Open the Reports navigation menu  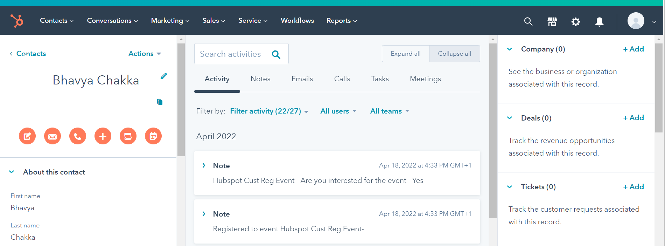[342, 21]
